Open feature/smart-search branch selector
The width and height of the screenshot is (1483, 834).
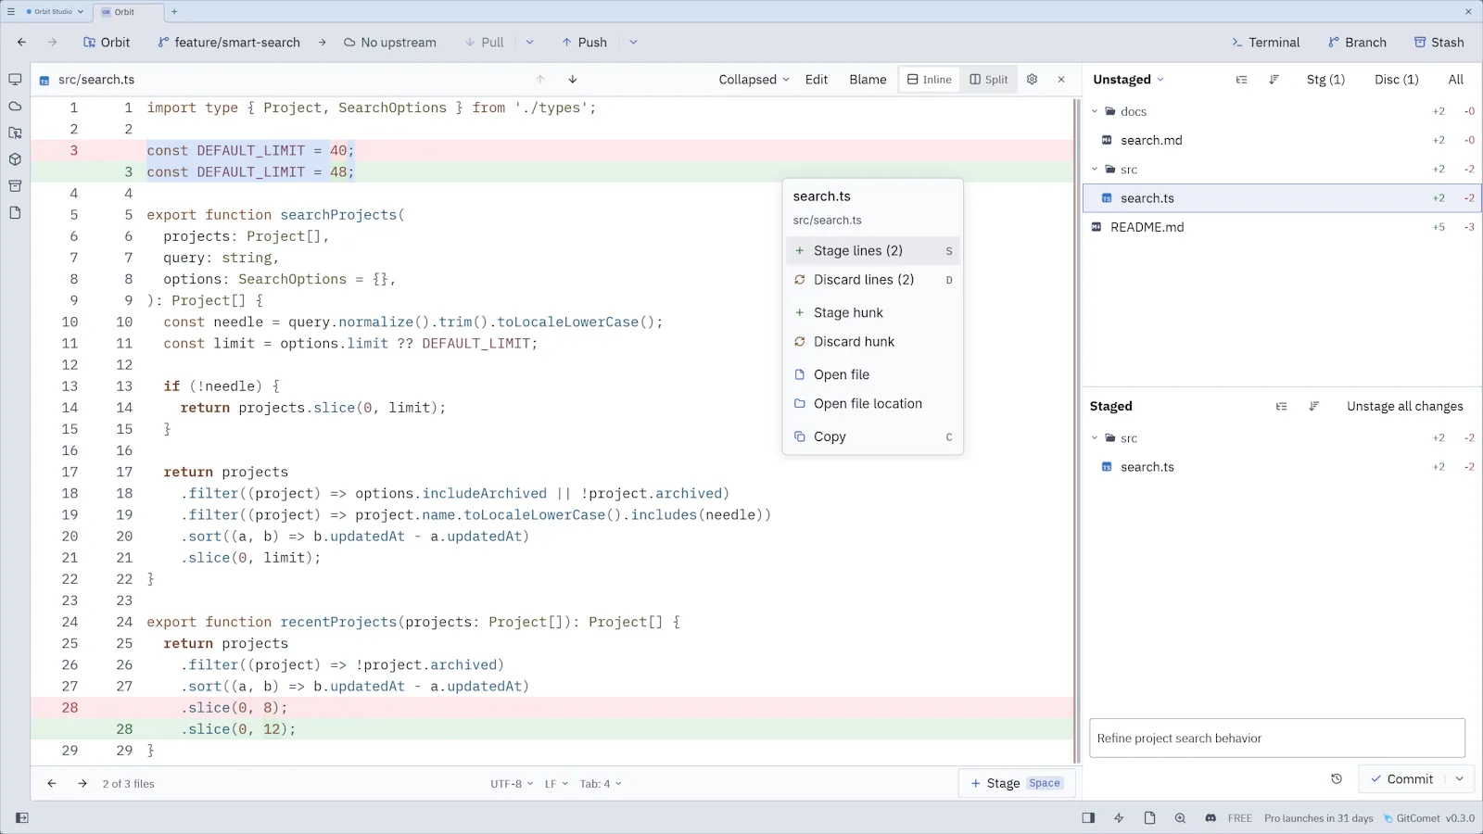229,43
